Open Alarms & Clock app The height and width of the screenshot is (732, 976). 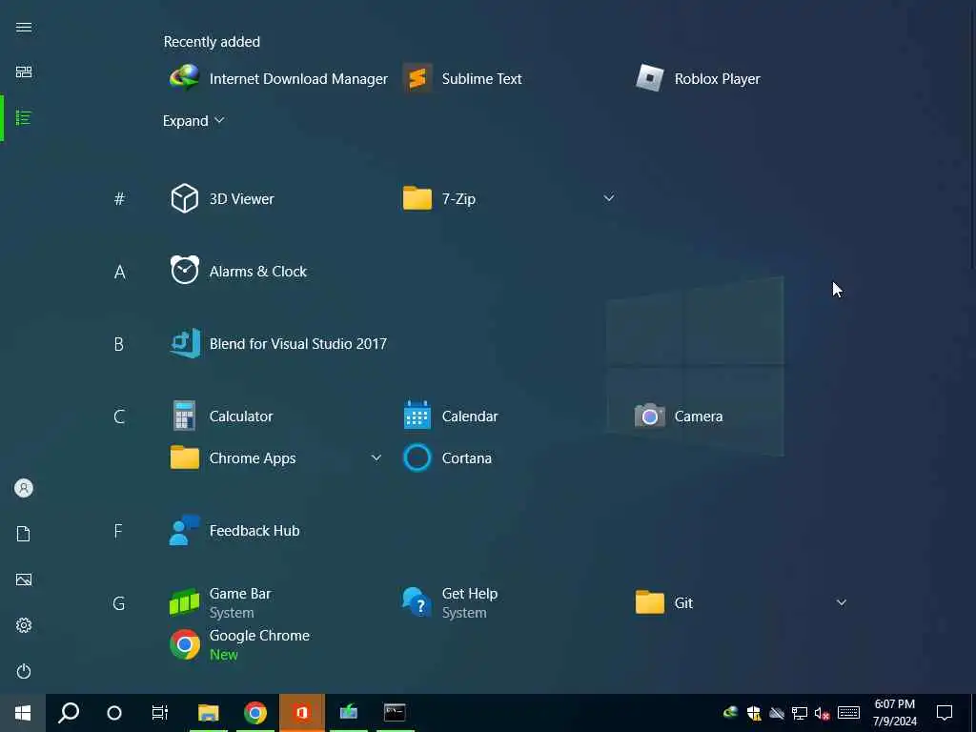click(x=238, y=272)
